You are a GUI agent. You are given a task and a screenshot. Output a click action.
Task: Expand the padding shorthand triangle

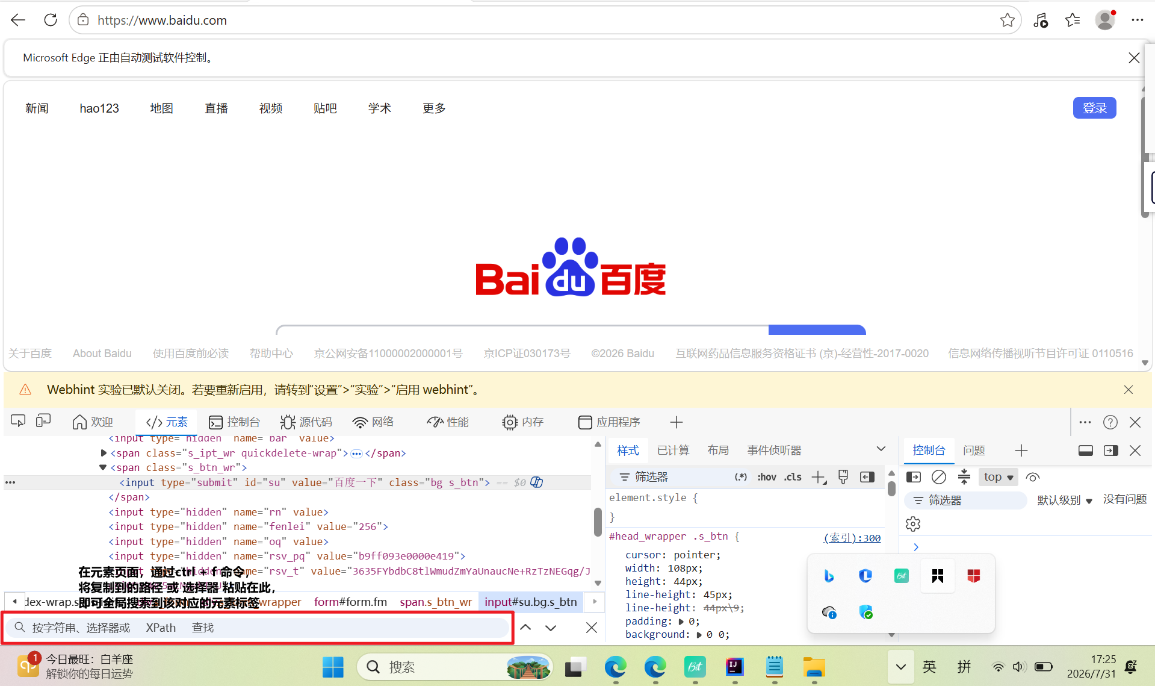(x=681, y=622)
